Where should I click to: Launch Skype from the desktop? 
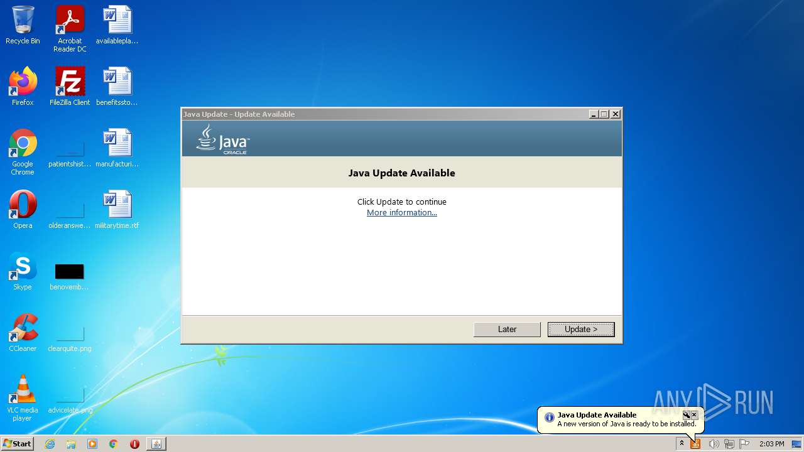(23, 271)
